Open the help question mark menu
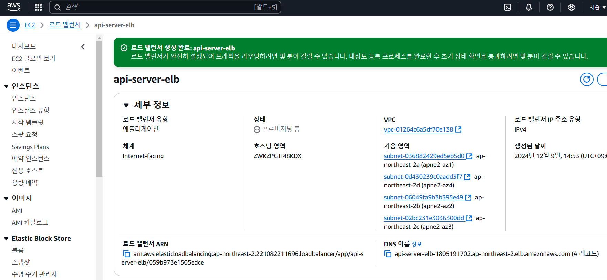607x280 pixels. pyautogui.click(x=550, y=7)
